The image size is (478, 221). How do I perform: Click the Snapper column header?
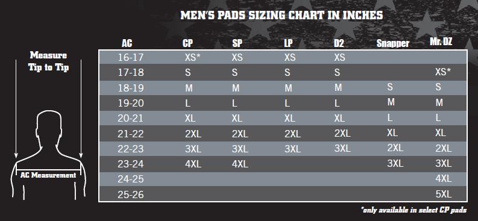click(392, 43)
